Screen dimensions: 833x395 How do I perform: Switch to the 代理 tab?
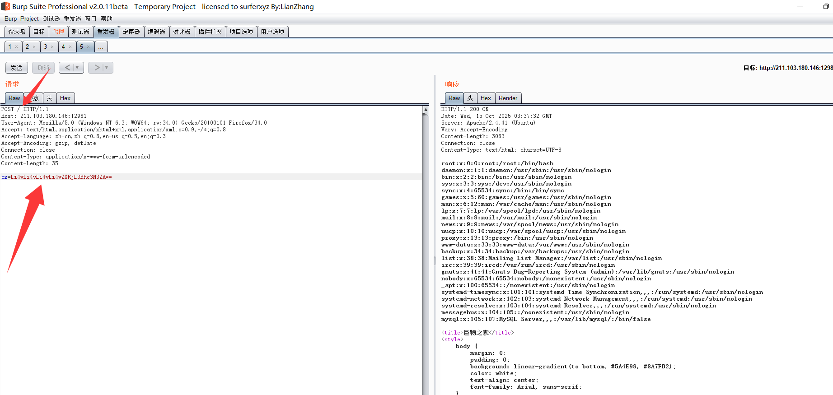[x=58, y=32]
